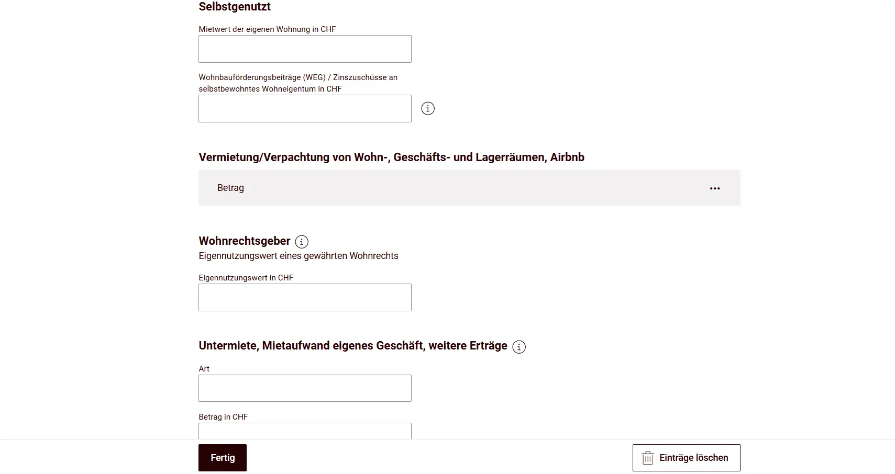Click the Betrag in CHF label
The width and height of the screenshot is (895, 474).
(x=223, y=417)
